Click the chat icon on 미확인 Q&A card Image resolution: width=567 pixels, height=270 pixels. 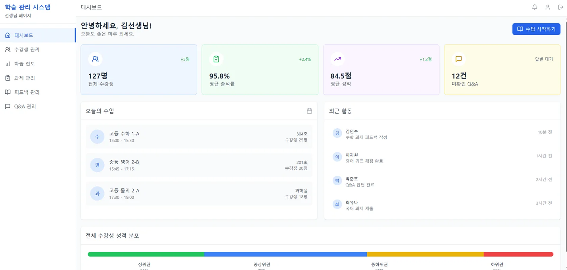pyautogui.click(x=459, y=59)
